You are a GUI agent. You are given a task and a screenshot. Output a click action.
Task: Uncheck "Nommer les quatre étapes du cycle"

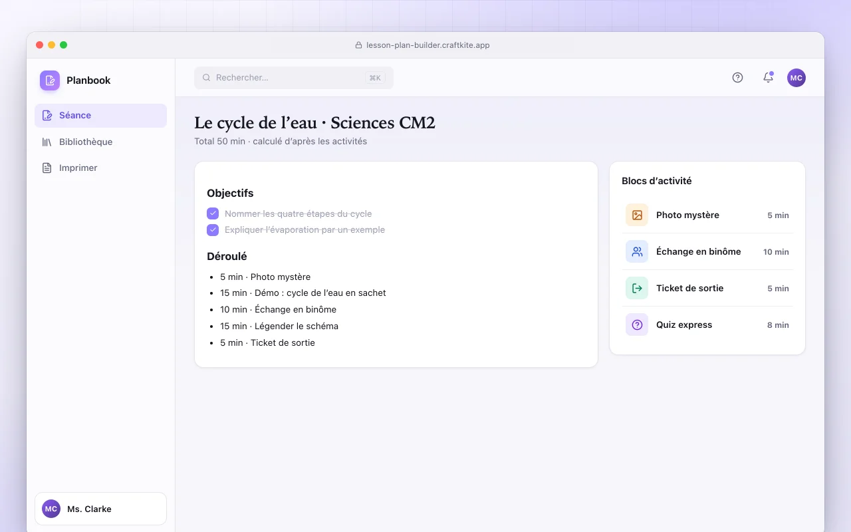213,213
